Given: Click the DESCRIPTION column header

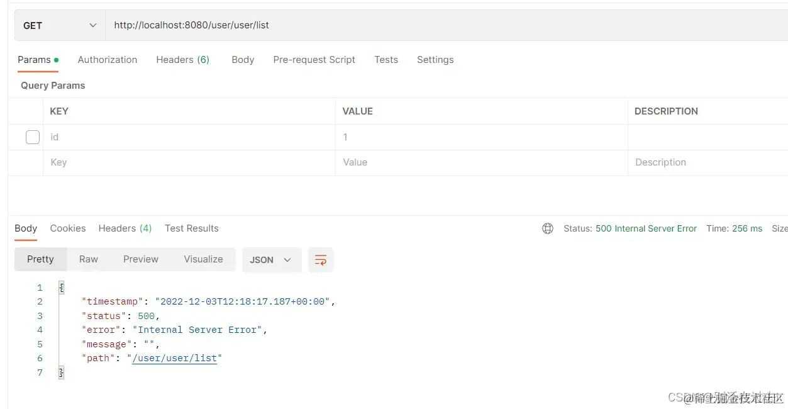Looking at the screenshot, I should 666,111.
